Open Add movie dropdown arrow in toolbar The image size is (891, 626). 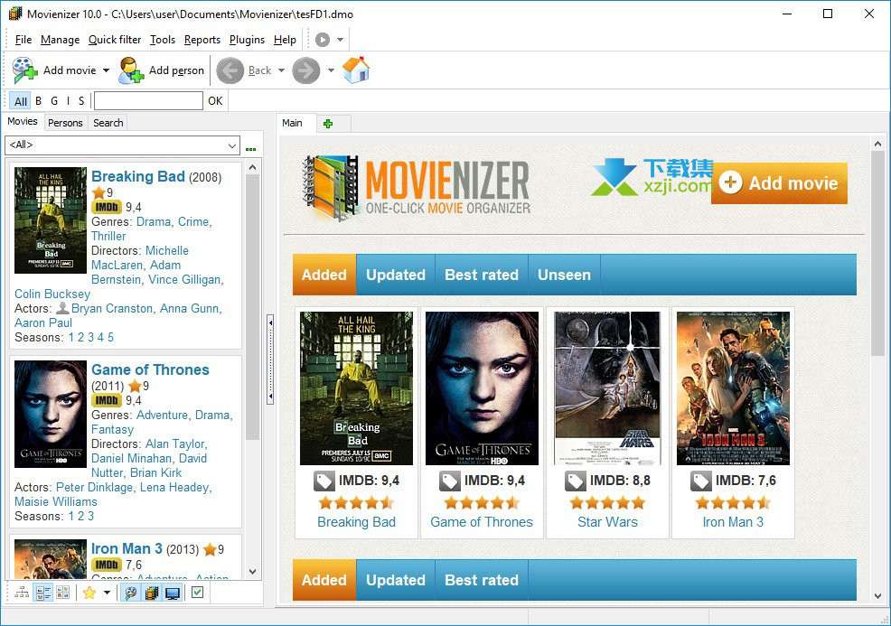[x=106, y=70]
